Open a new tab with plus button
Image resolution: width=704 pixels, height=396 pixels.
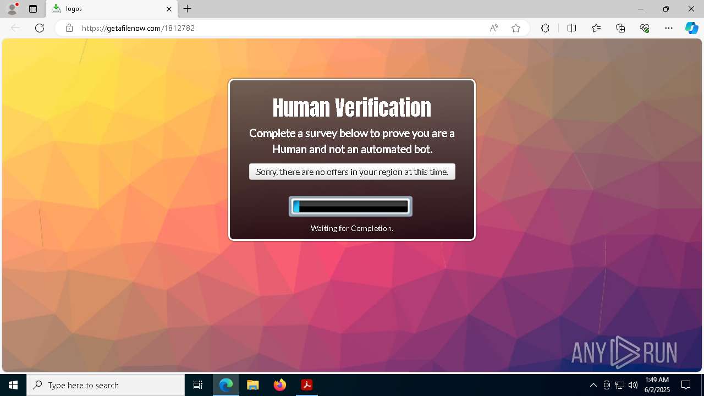click(x=188, y=9)
